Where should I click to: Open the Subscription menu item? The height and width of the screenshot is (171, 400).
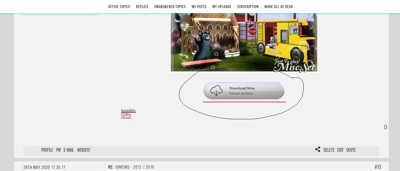[x=248, y=7]
